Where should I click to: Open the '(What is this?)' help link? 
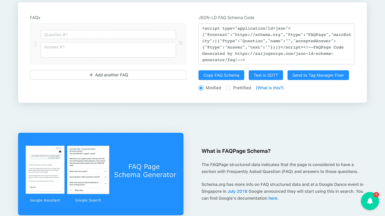269,88
